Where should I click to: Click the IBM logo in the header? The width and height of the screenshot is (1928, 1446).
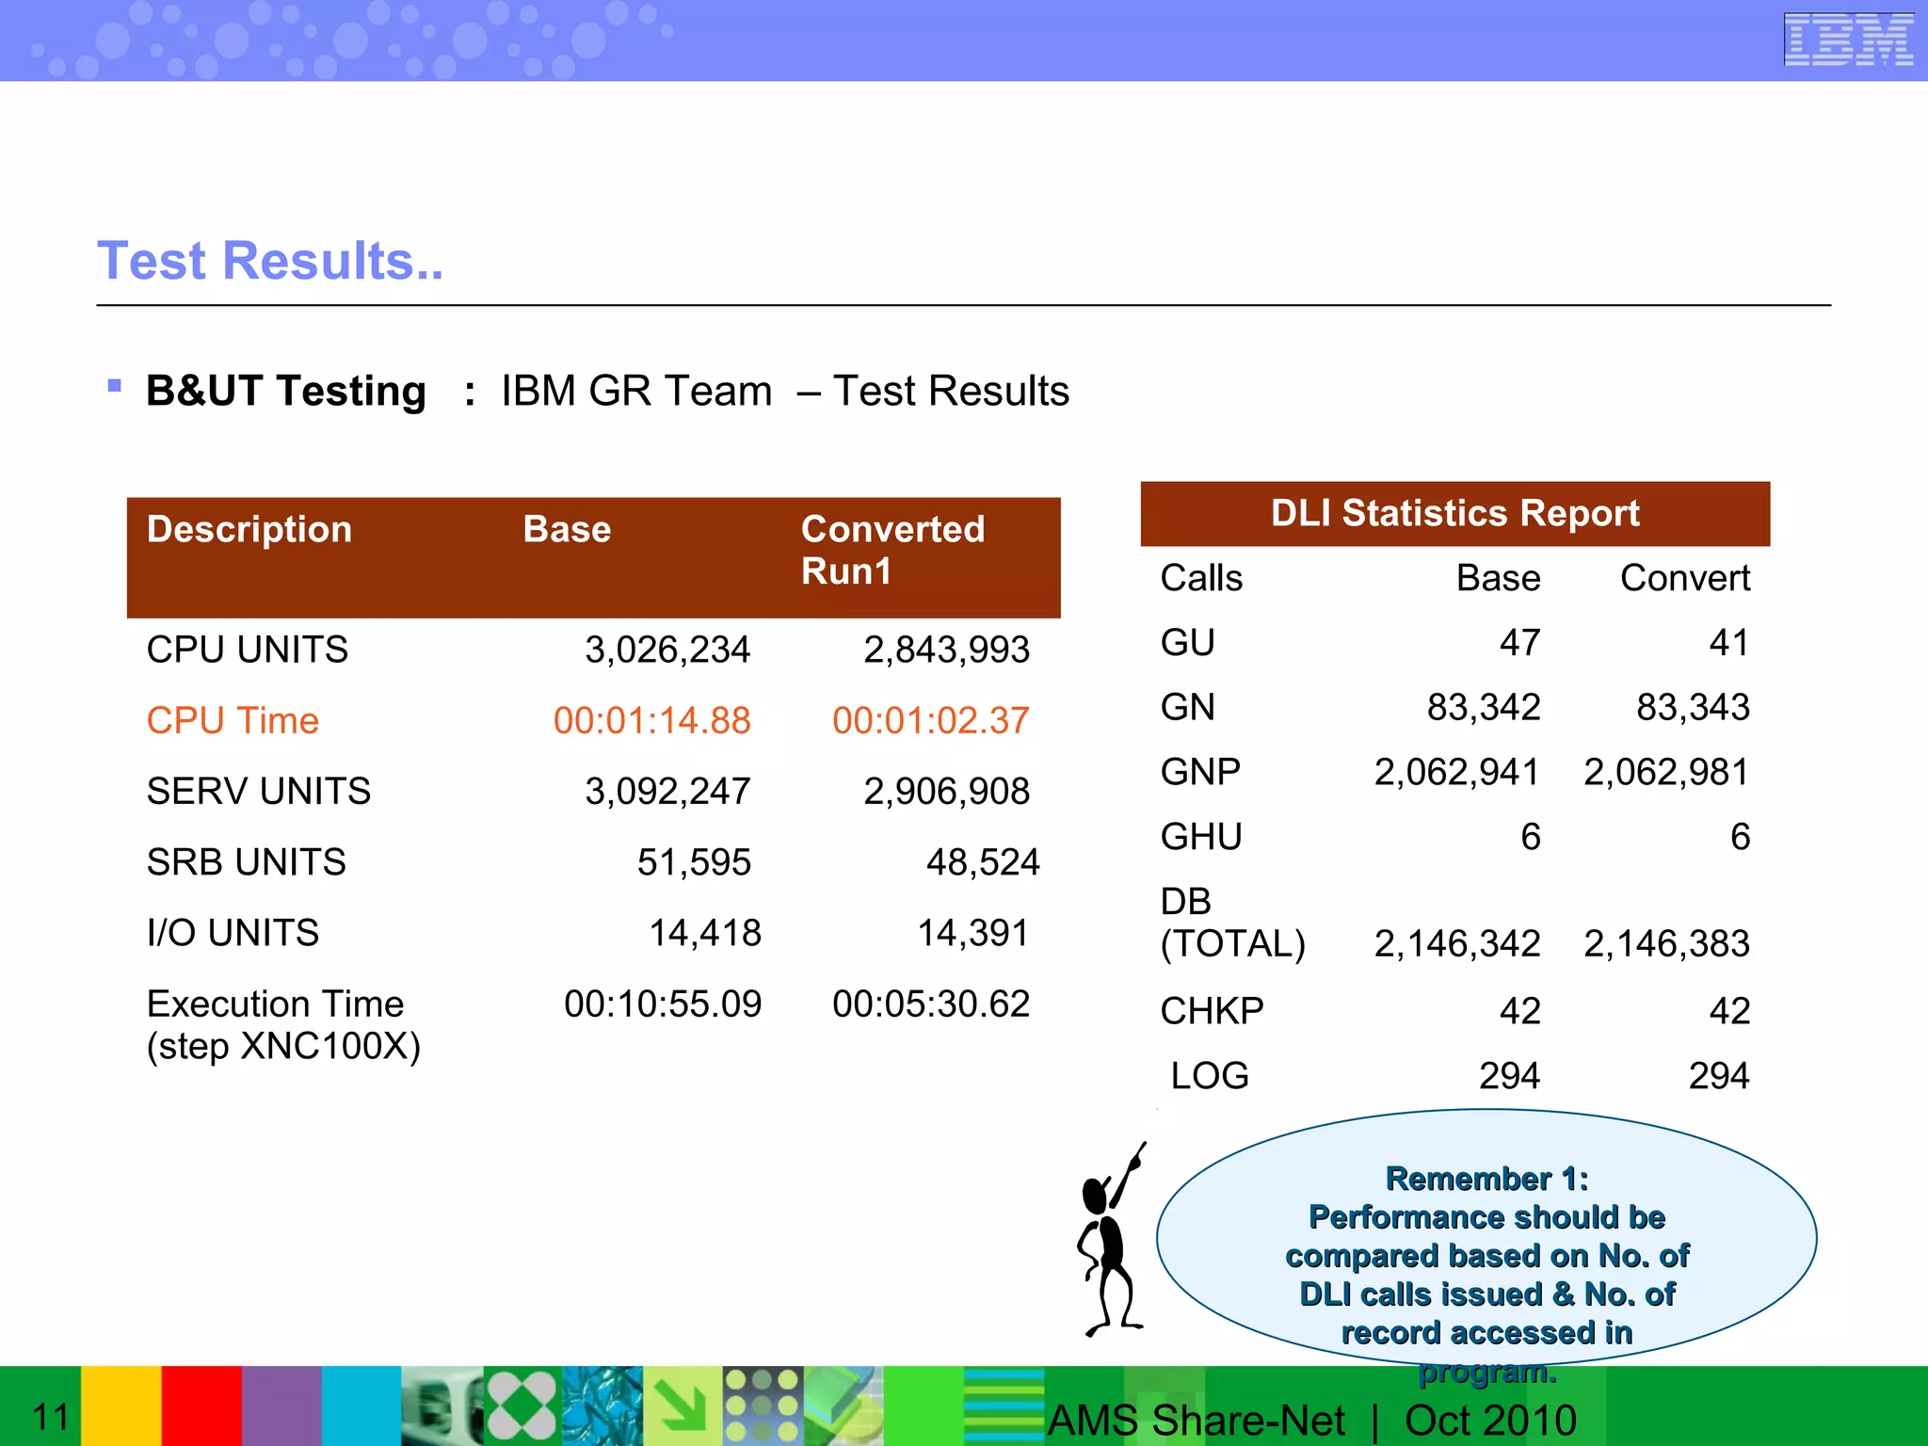(x=1848, y=40)
